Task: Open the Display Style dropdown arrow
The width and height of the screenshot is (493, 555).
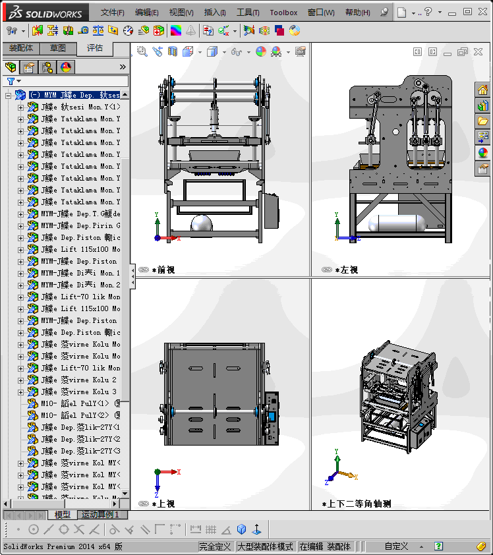Action: coord(224,52)
